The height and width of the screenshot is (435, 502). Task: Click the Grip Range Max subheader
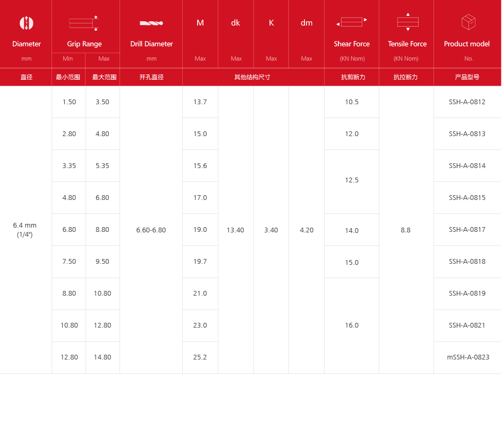(104, 58)
